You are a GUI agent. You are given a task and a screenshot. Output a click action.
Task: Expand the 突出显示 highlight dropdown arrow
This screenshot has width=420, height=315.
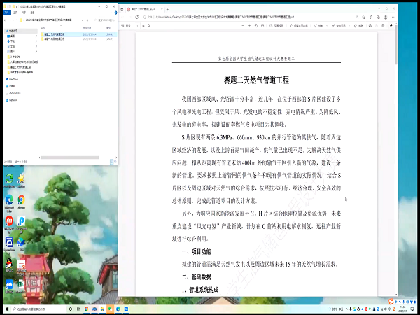click(x=349, y=26)
